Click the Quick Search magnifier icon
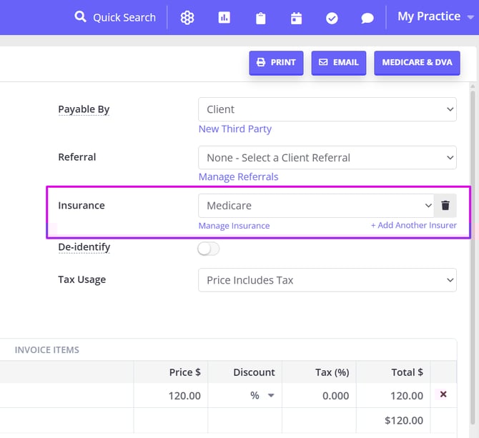Viewport: 479px width, 438px height. 80,17
